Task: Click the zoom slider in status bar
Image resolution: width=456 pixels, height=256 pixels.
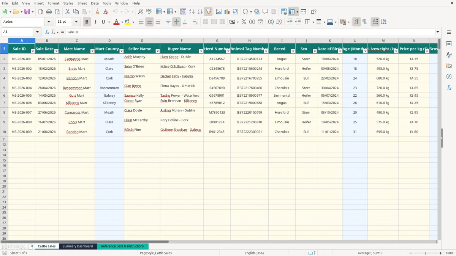Action: pos(425,253)
